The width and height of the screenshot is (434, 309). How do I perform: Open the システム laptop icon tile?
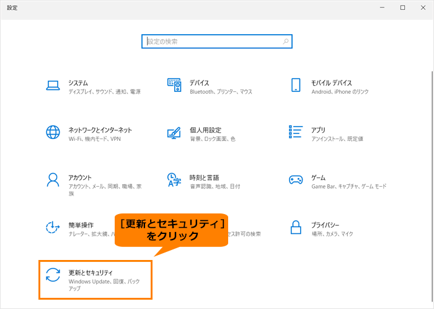tap(53, 86)
